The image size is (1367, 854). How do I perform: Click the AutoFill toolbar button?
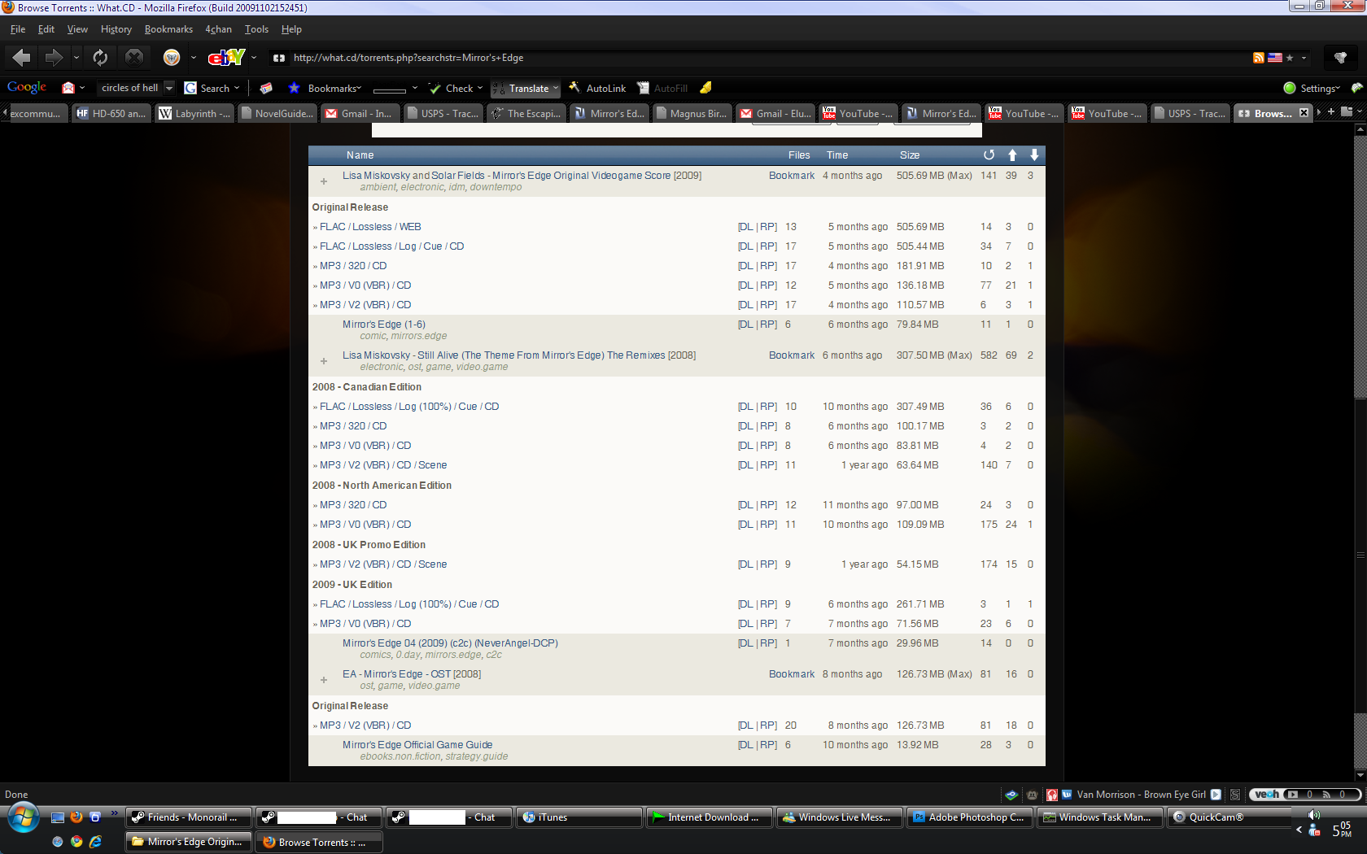click(662, 88)
